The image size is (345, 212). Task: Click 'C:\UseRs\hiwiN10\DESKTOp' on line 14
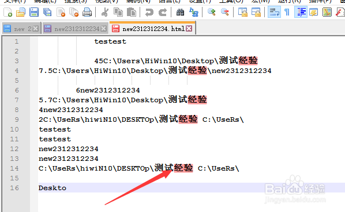[x=94, y=168]
